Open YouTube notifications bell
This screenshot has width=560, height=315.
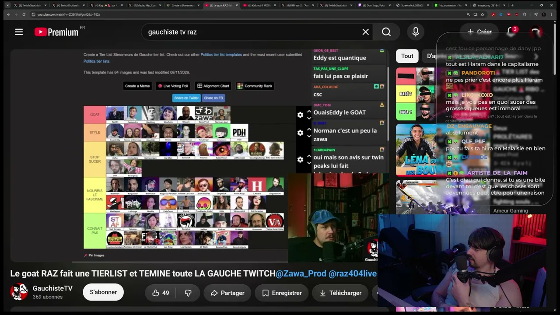[511, 31]
